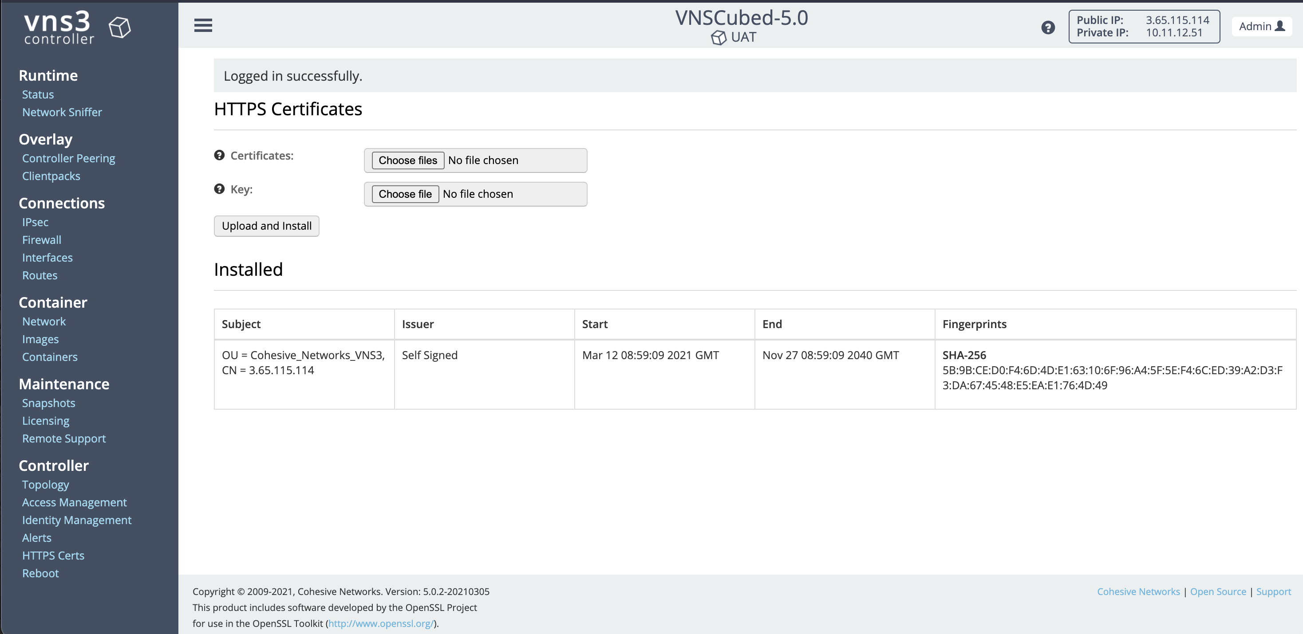Open Container Network page

[44, 321]
